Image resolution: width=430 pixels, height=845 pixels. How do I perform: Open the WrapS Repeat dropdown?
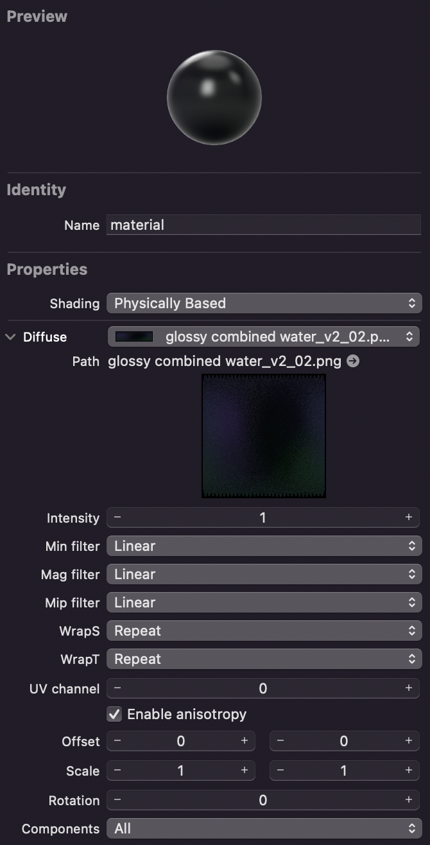pyautogui.click(x=263, y=631)
